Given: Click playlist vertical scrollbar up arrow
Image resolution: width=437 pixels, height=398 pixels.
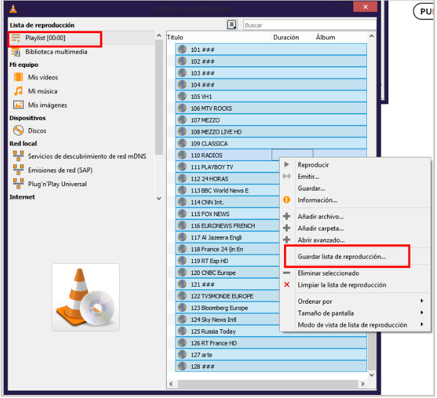Looking at the screenshot, I should [371, 36].
